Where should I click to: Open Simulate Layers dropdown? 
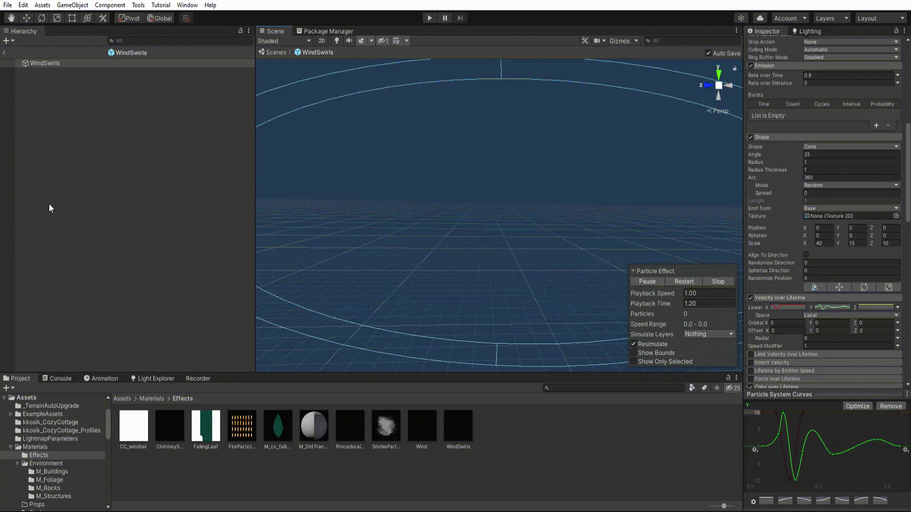(x=709, y=334)
